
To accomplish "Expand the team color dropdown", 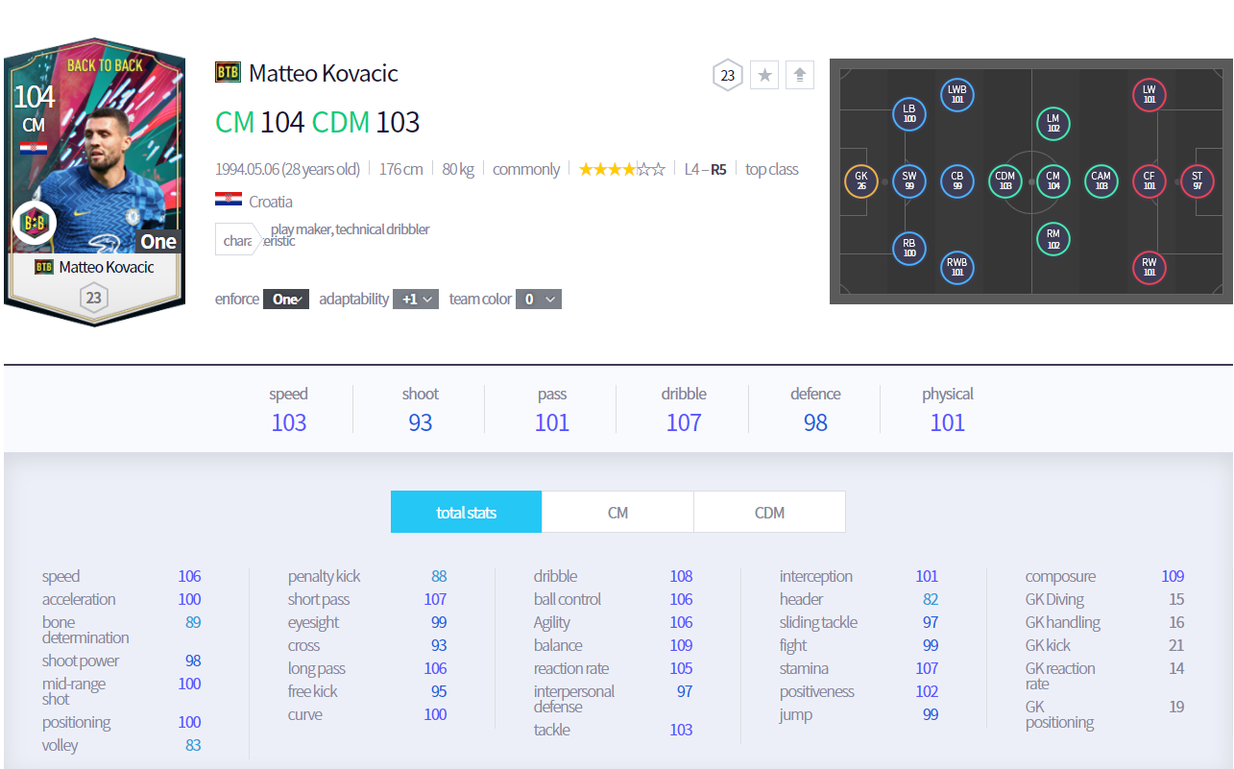I will coord(538,300).
